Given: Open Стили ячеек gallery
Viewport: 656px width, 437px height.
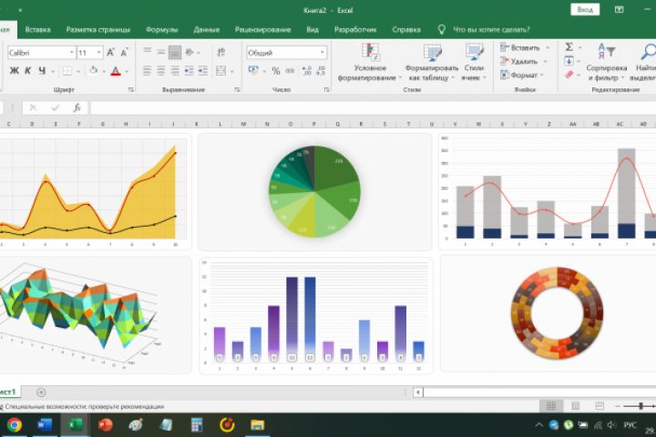Looking at the screenshot, I should (474, 62).
